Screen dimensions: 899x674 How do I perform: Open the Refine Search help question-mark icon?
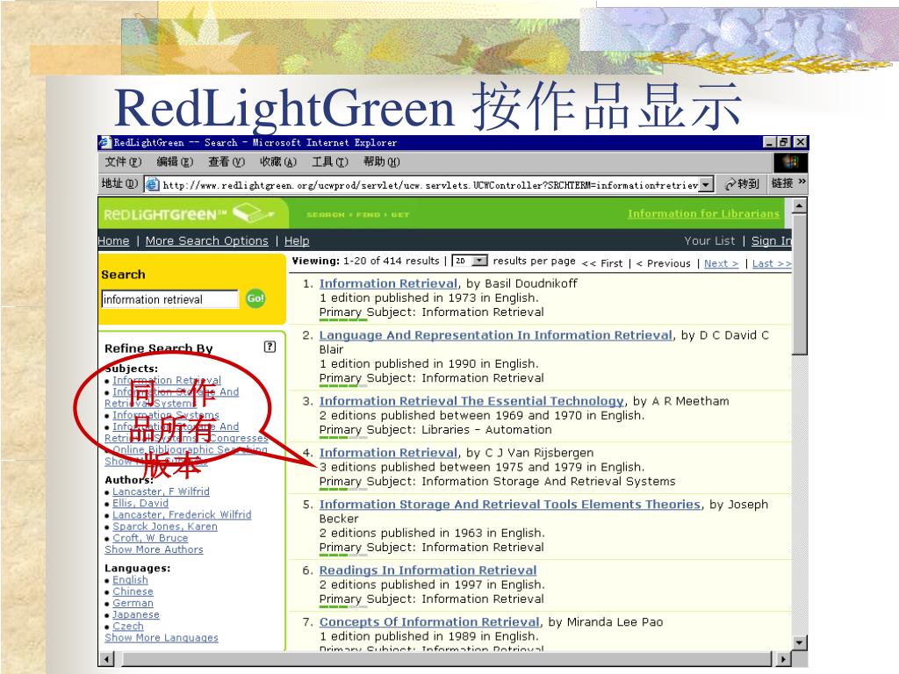(x=270, y=346)
